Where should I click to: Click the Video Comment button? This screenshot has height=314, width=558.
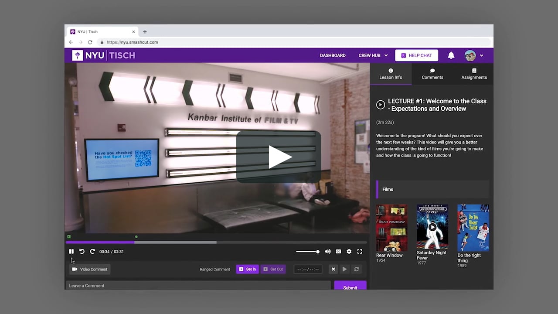pos(90,269)
